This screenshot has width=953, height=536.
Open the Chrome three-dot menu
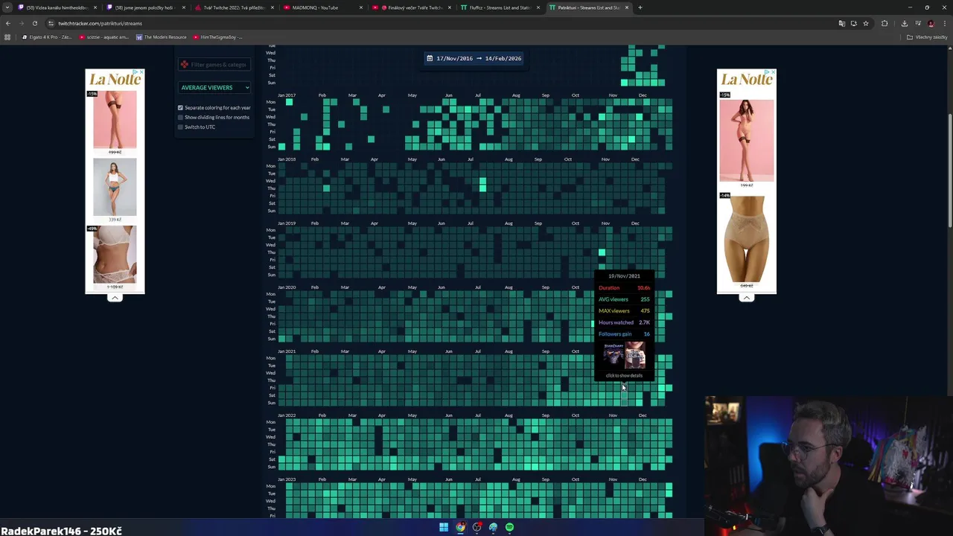(945, 23)
